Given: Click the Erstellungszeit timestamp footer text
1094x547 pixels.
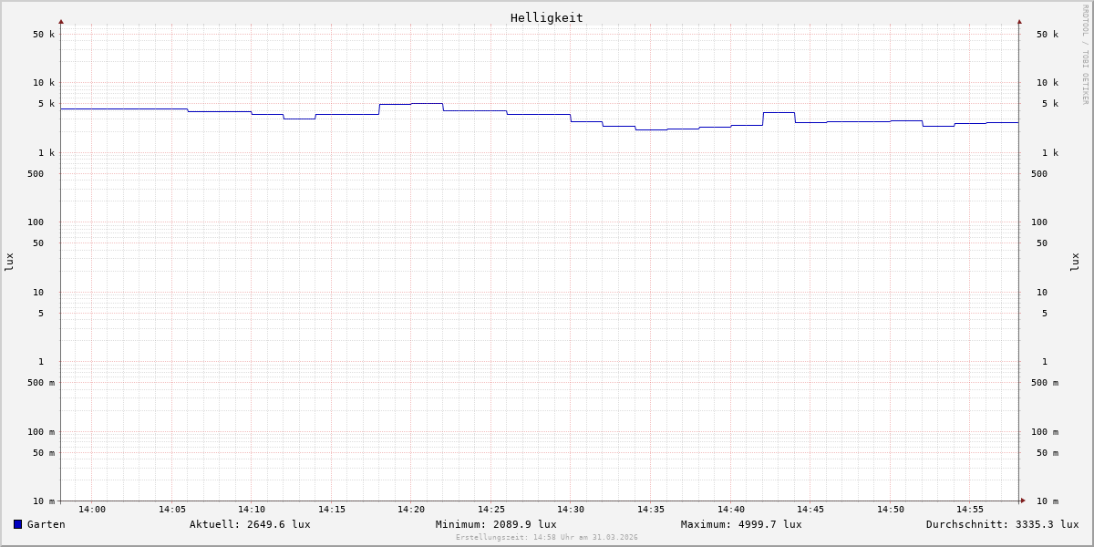Looking at the screenshot, I should 547,538.
